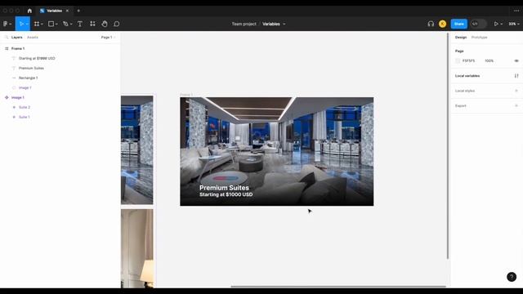
Task: Switch to the Prototype tab
Action: coord(479,38)
